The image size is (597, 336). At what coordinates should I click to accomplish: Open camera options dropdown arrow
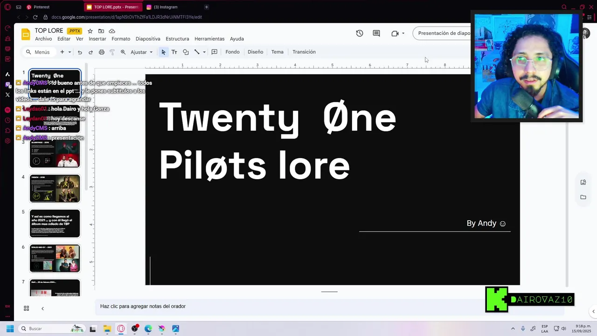point(403,33)
